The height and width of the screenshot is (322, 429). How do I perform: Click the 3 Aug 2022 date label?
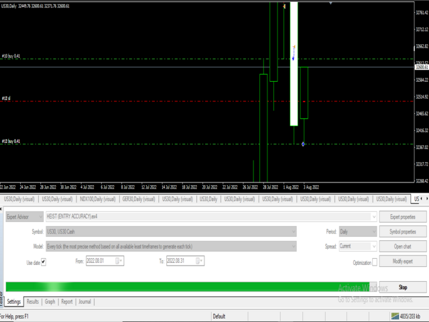311,187
